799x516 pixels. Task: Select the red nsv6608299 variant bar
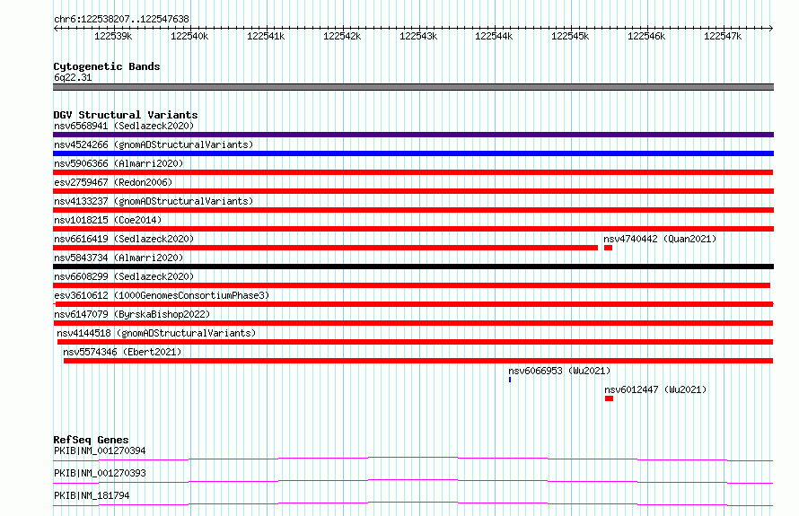[412, 285]
